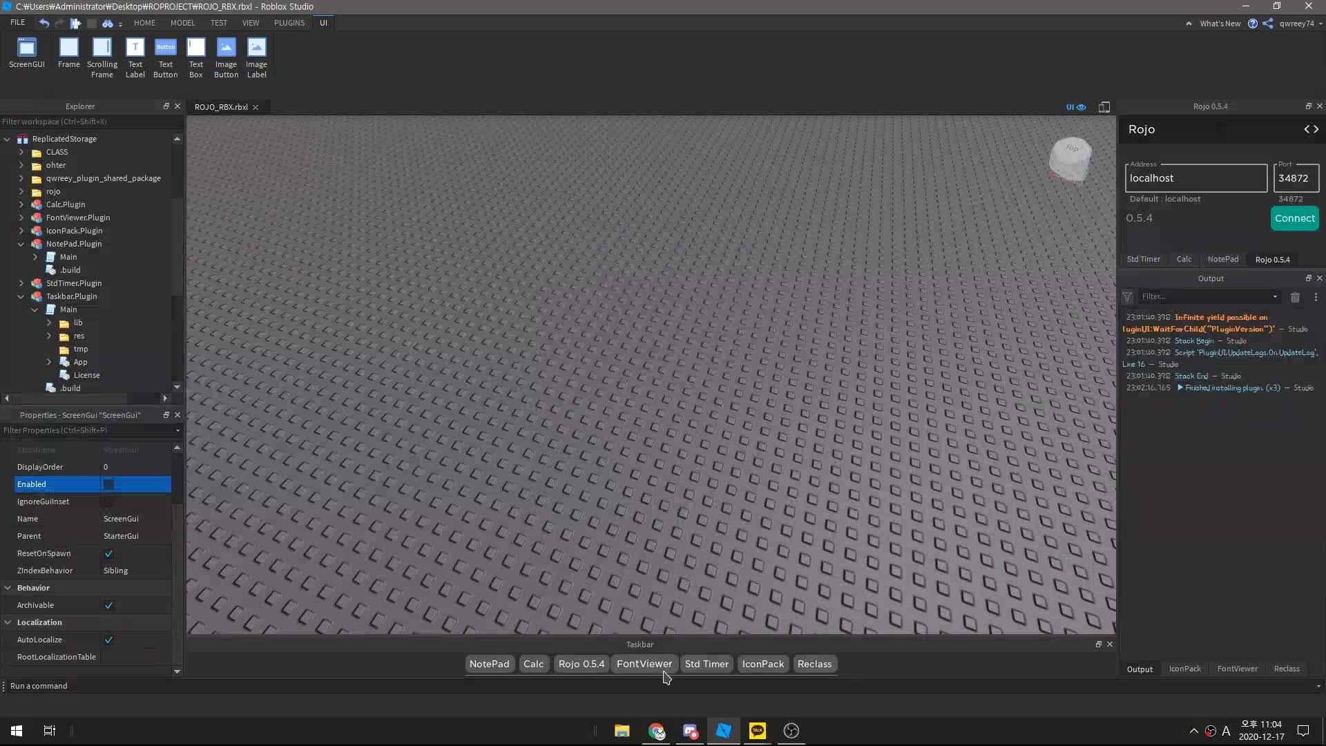Insert an Image Button element
Viewport: 1326px width, 746px height.
[226, 58]
